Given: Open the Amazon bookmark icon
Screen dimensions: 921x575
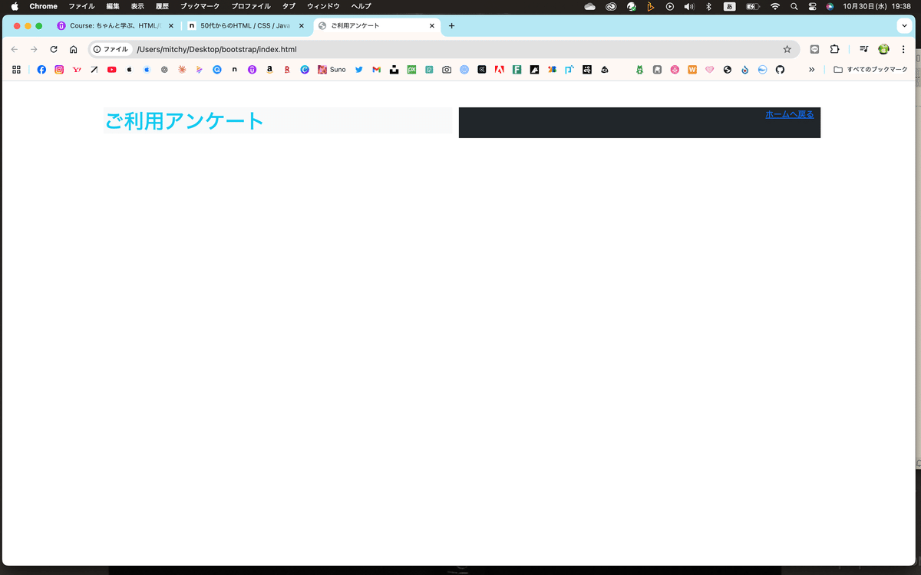Looking at the screenshot, I should pyautogui.click(x=269, y=70).
